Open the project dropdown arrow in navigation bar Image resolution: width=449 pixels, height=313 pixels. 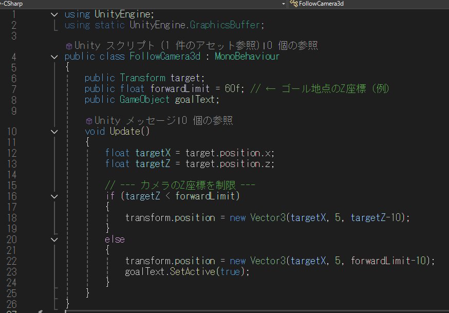tap(284, 4)
